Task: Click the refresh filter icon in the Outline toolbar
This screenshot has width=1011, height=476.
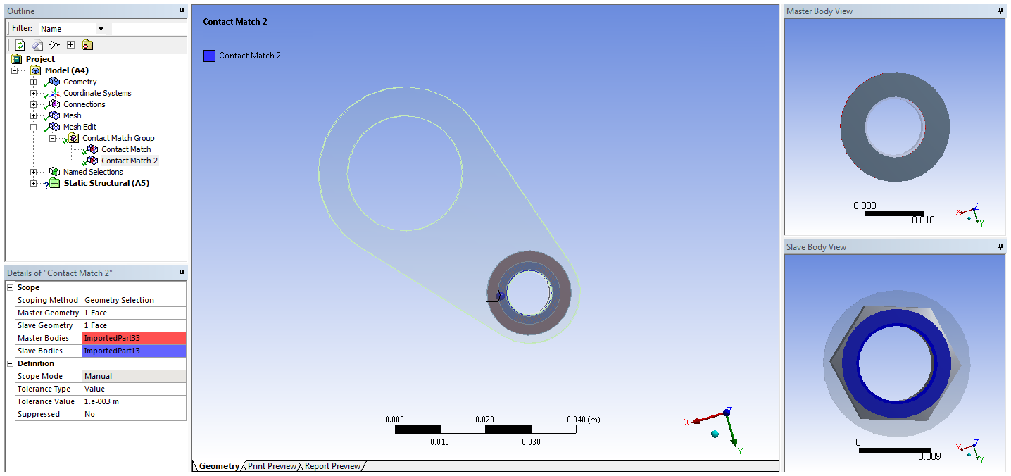Action: 20,45
